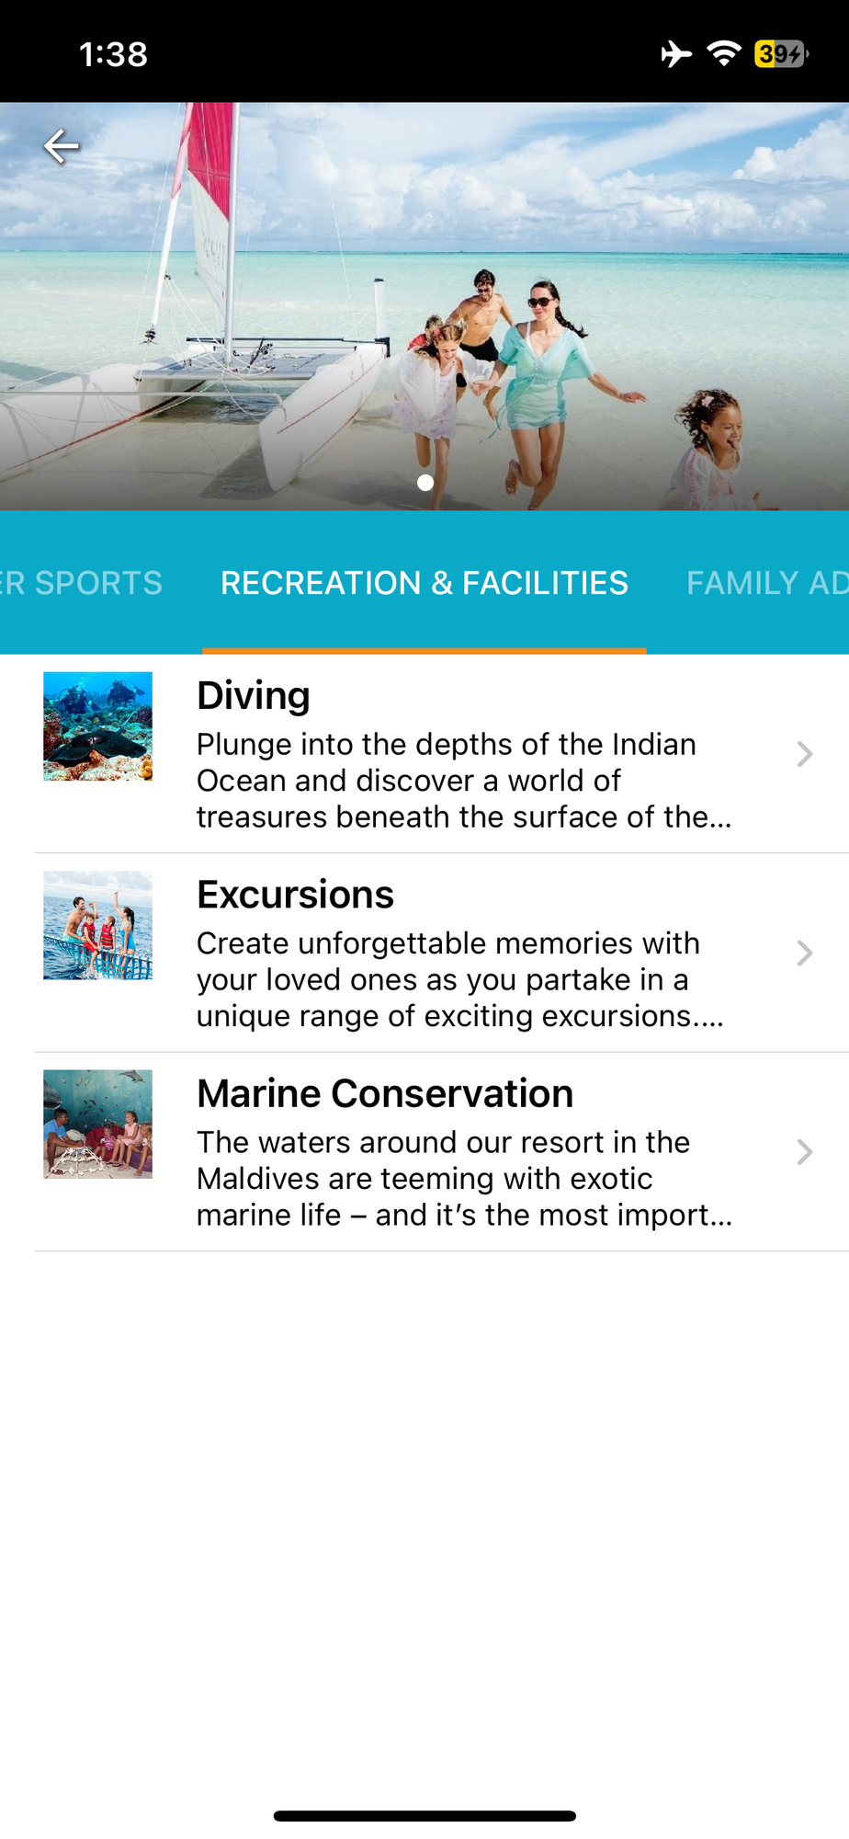Switch to the Recreation & Facilities tab

[x=424, y=583]
